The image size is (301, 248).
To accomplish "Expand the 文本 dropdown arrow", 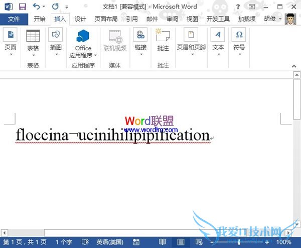I will point(219,54).
